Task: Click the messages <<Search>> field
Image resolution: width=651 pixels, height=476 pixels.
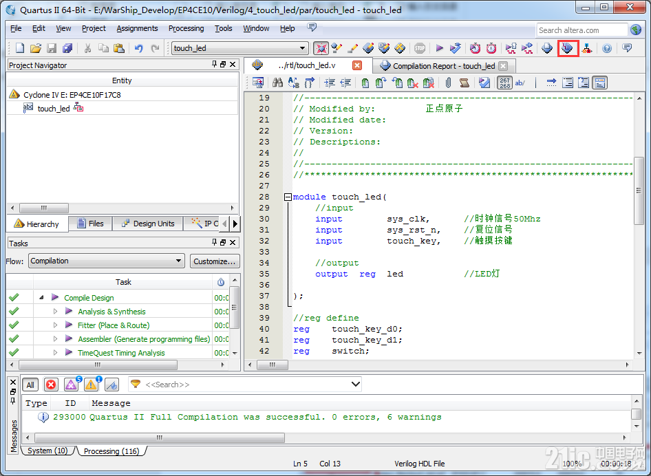Action: click(245, 385)
